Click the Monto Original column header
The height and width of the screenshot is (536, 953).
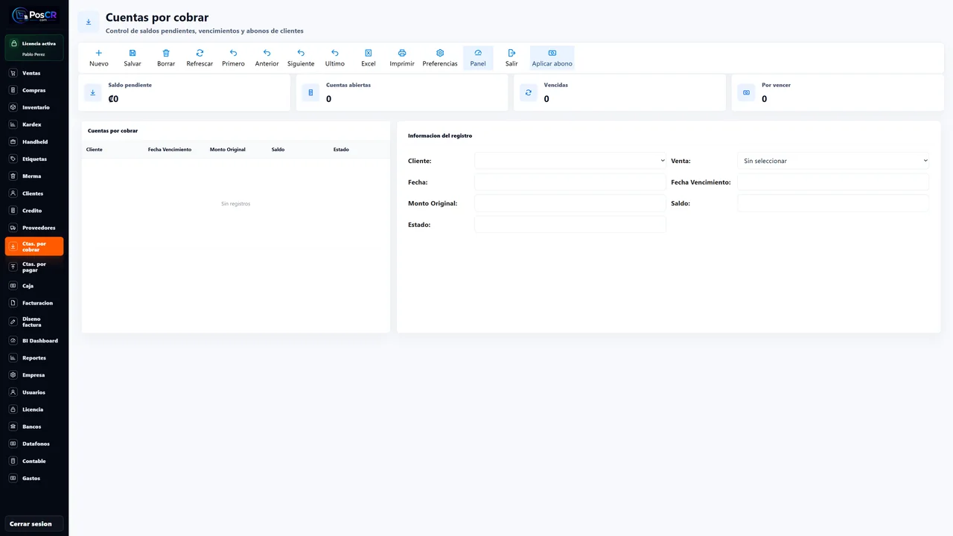228,150
